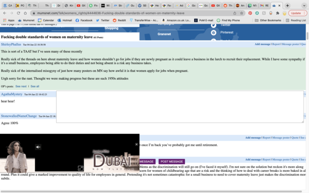
Task: Open the Calendar bookmark
Action: [46, 20]
